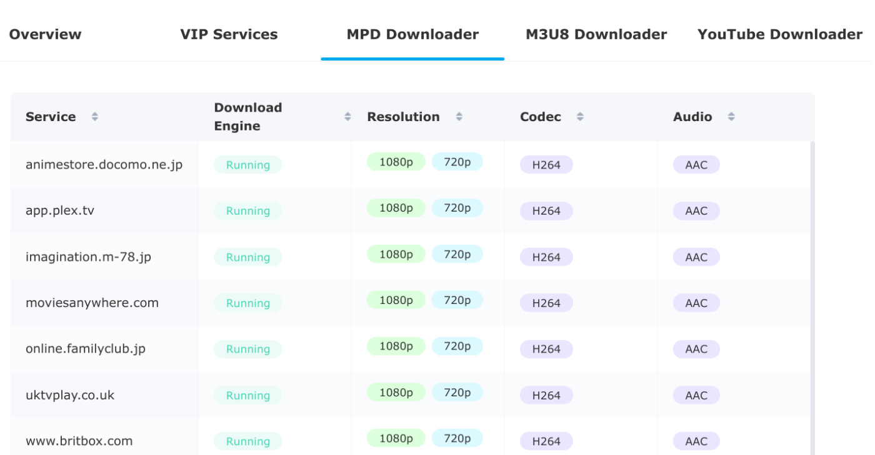Screen dimensions: 875x455
Task: Select www.britbox.com service name
Action: point(79,441)
